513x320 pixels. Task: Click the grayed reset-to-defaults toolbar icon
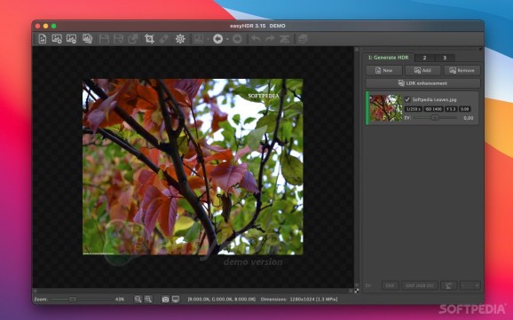284,39
